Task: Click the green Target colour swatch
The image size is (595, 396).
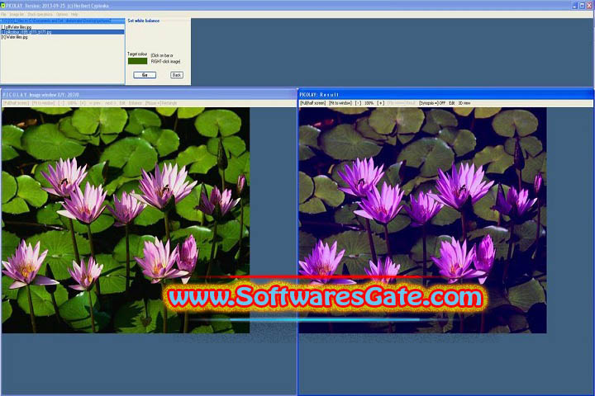Action: pyautogui.click(x=137, y=61)
